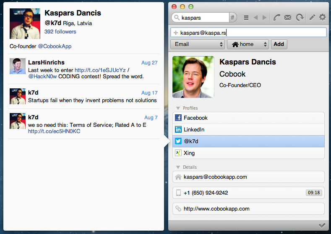Click the refresh arrow icon in toolbar
This screenshot has height=234, width=331.
point(300,18)
